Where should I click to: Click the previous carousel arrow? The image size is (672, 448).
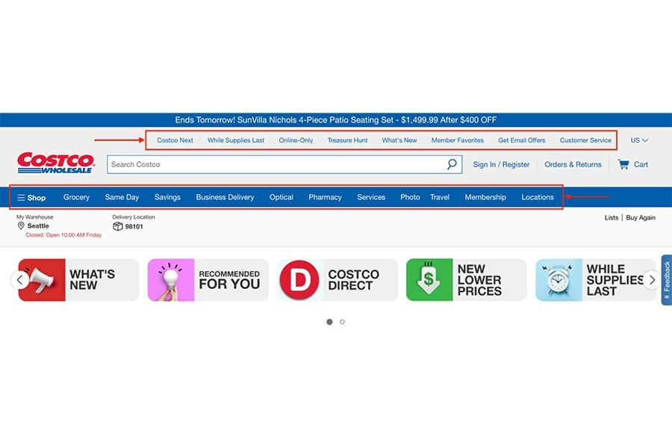click(x=19, y=280)
